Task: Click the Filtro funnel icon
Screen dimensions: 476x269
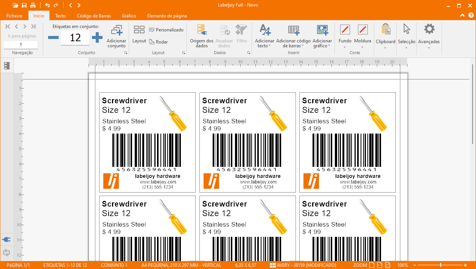Action: [241, 30]
